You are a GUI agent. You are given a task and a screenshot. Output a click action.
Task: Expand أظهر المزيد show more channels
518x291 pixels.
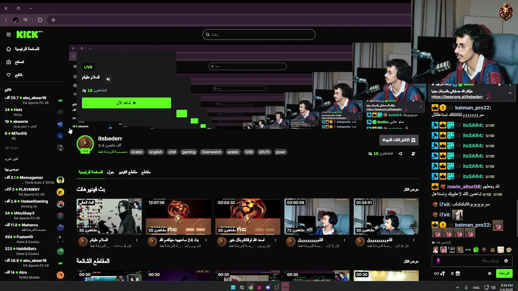pyautogui.click(x=11, y=159)
